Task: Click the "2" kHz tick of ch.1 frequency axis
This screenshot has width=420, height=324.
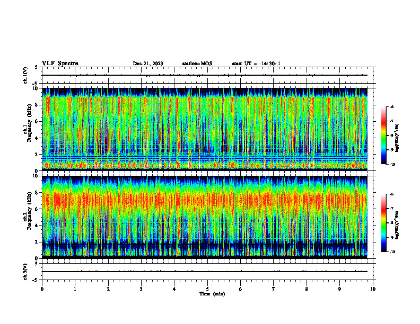Action: coord(37,155)
